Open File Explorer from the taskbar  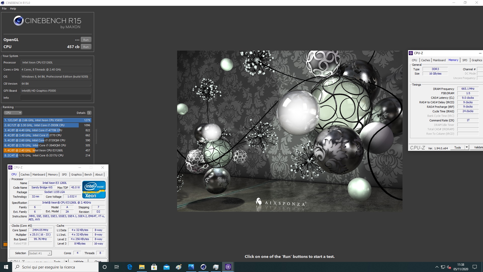[x=142, y=267]
